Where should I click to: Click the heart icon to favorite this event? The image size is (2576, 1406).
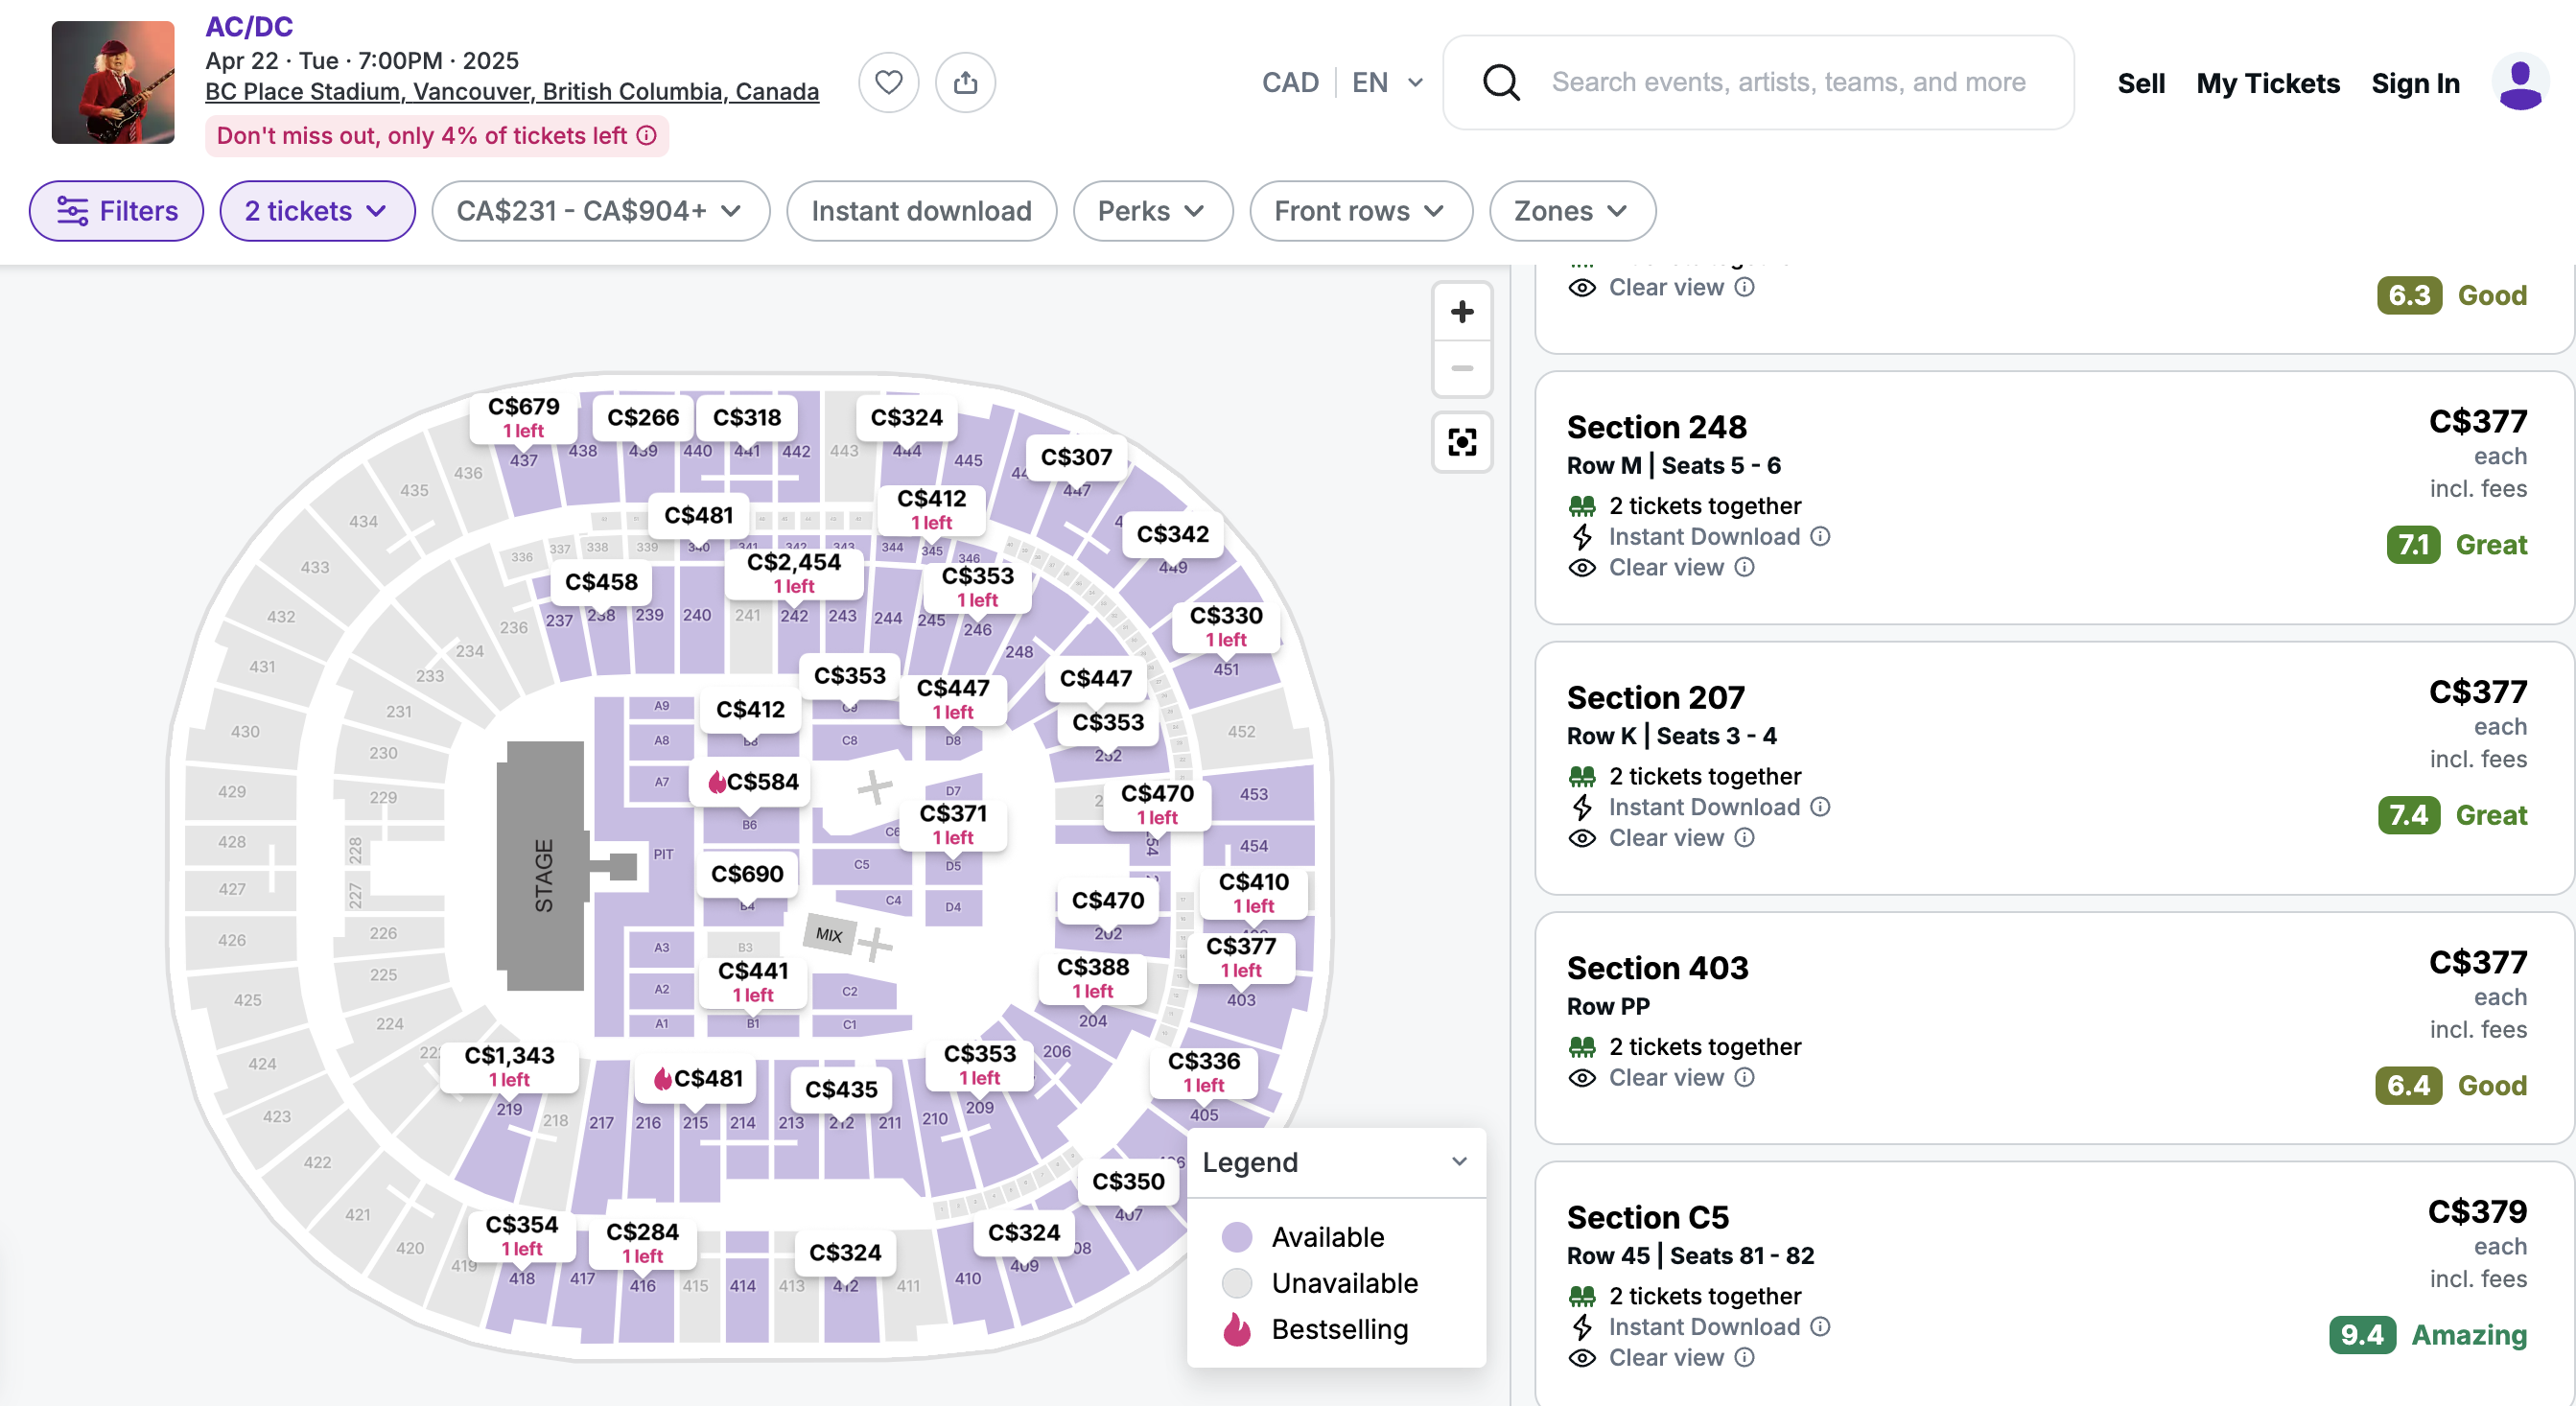(x=888, y=82)
